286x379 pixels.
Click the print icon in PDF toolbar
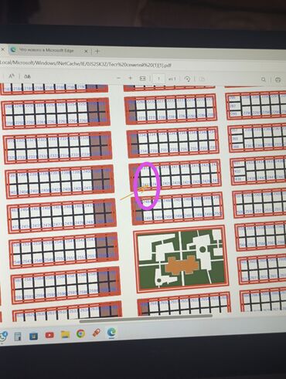coord(277,80)
